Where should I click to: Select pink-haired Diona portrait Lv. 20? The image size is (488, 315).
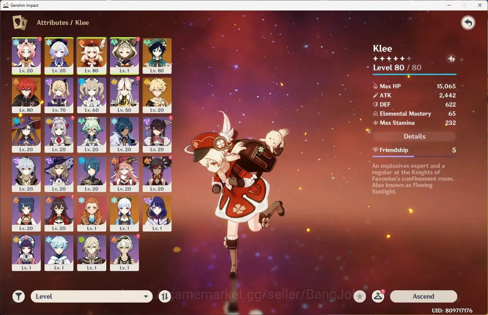point(26,56)
